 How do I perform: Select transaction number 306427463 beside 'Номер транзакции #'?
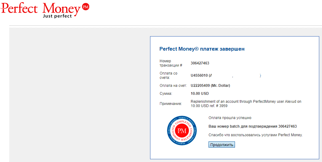coord(200,63)
